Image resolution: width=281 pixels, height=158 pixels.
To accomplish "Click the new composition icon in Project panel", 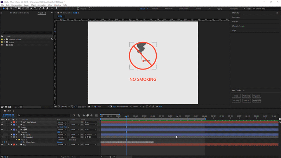I will click(10, 107).
